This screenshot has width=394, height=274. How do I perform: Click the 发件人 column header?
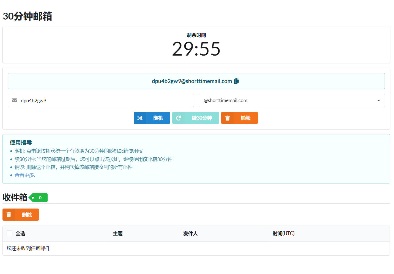190,234
